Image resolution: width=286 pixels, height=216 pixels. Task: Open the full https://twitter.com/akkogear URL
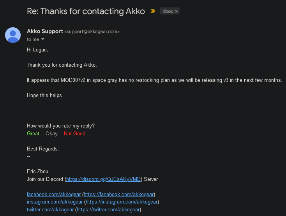coord(108,210)
